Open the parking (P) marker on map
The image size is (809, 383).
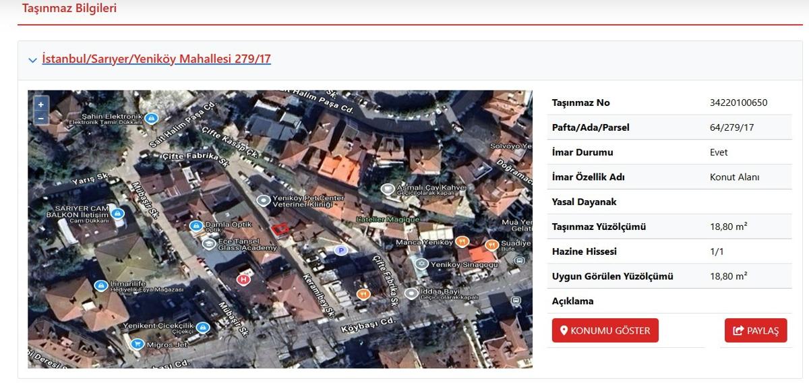pyautogui.click(x=340, y=250)
